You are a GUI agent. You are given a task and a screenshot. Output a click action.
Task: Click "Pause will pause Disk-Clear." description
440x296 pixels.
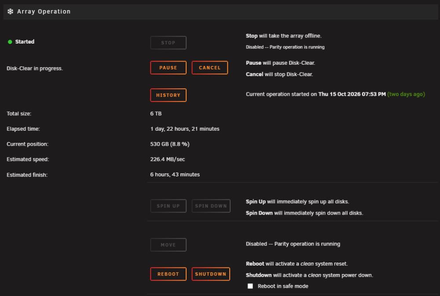coord(280,63)
